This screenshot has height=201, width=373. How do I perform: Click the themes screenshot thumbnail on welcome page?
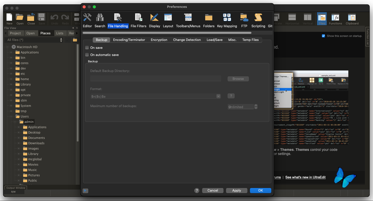[311, 108]
